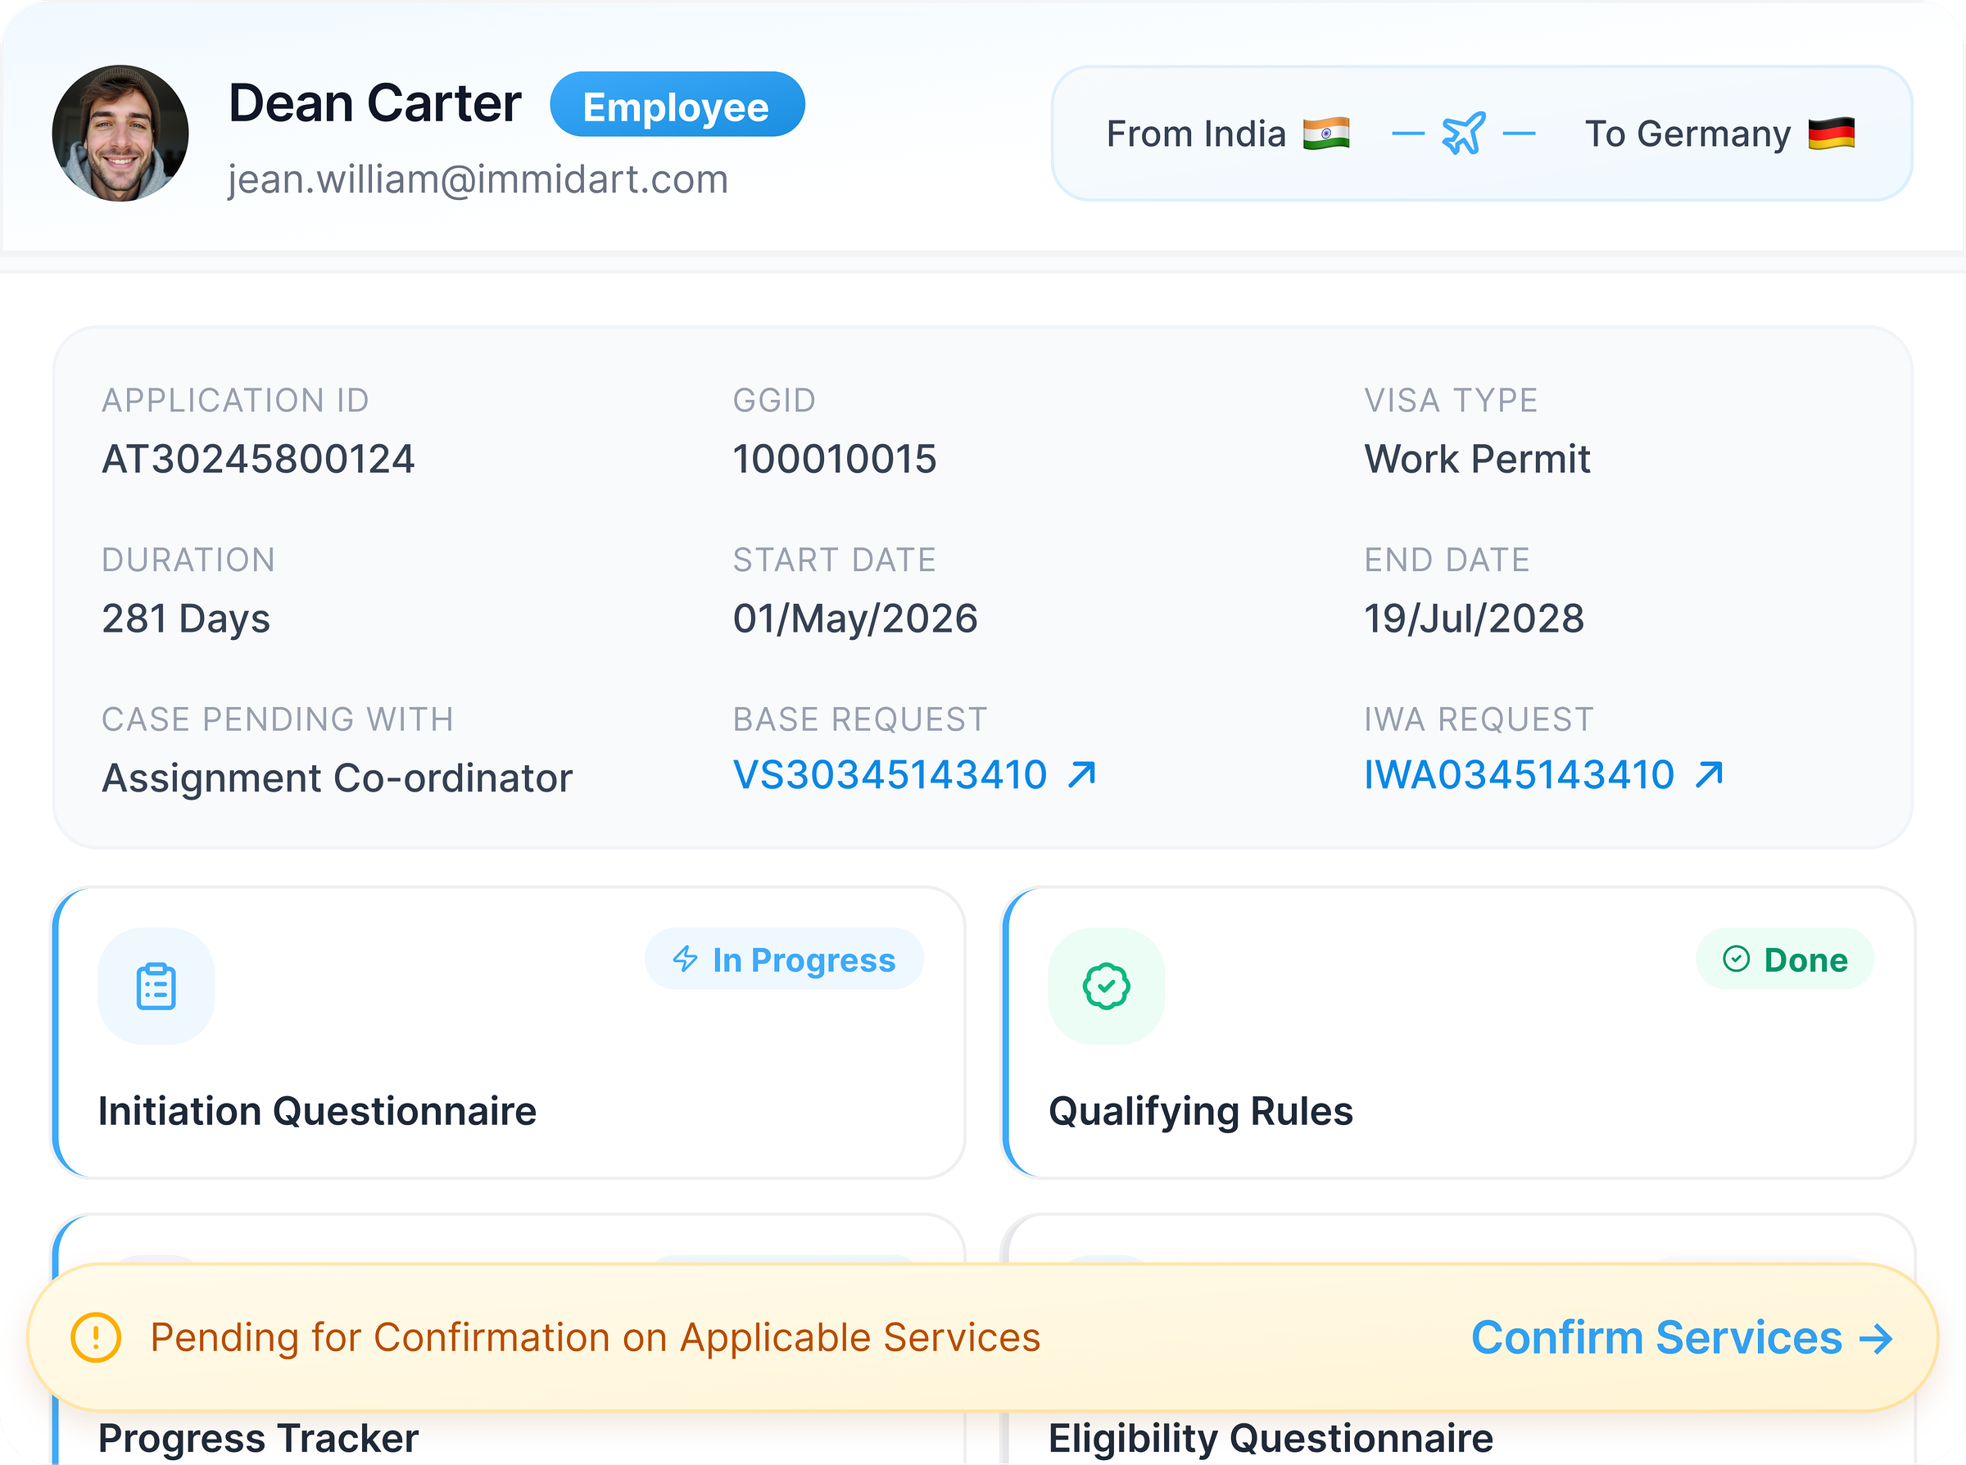Click the Germany flag icon

click(1832, 134)
